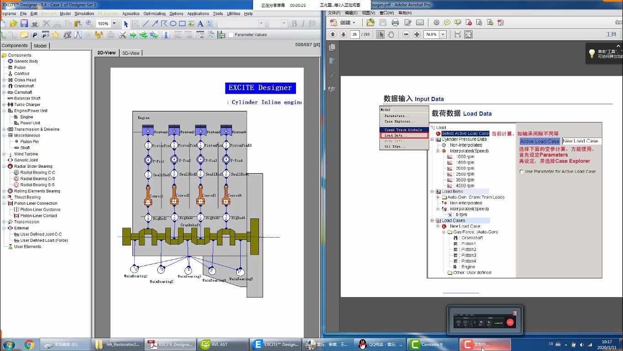
Task: Open the 74.9% zoom dropdown in Acrobat
Action: point(443,34)
